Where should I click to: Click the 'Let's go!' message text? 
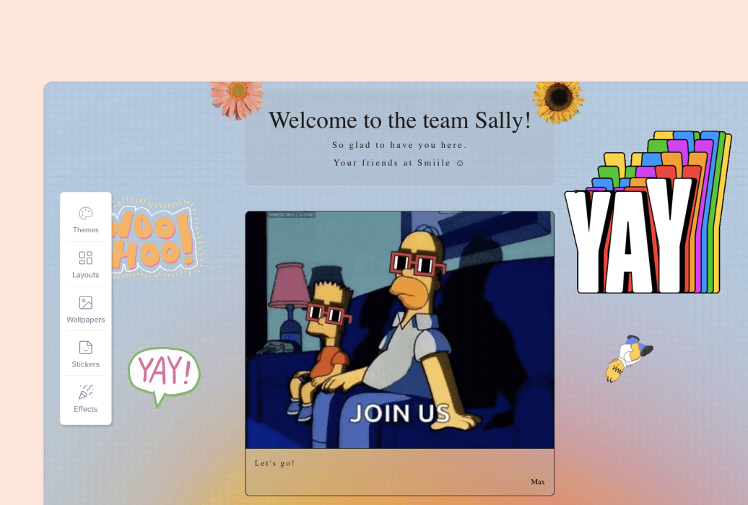tap(275, 463)
